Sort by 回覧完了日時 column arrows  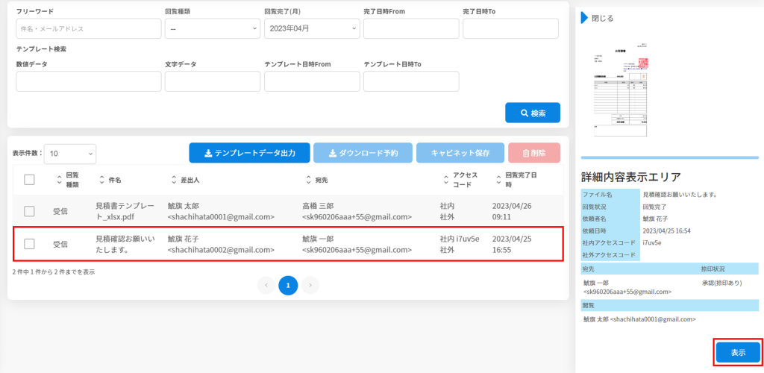pos(498,180)
